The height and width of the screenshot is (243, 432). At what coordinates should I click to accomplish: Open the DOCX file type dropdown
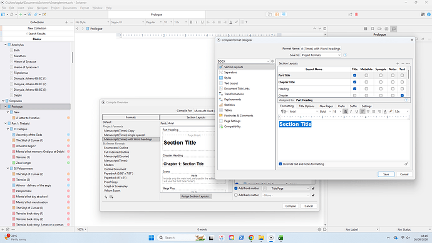click(244, 61)
